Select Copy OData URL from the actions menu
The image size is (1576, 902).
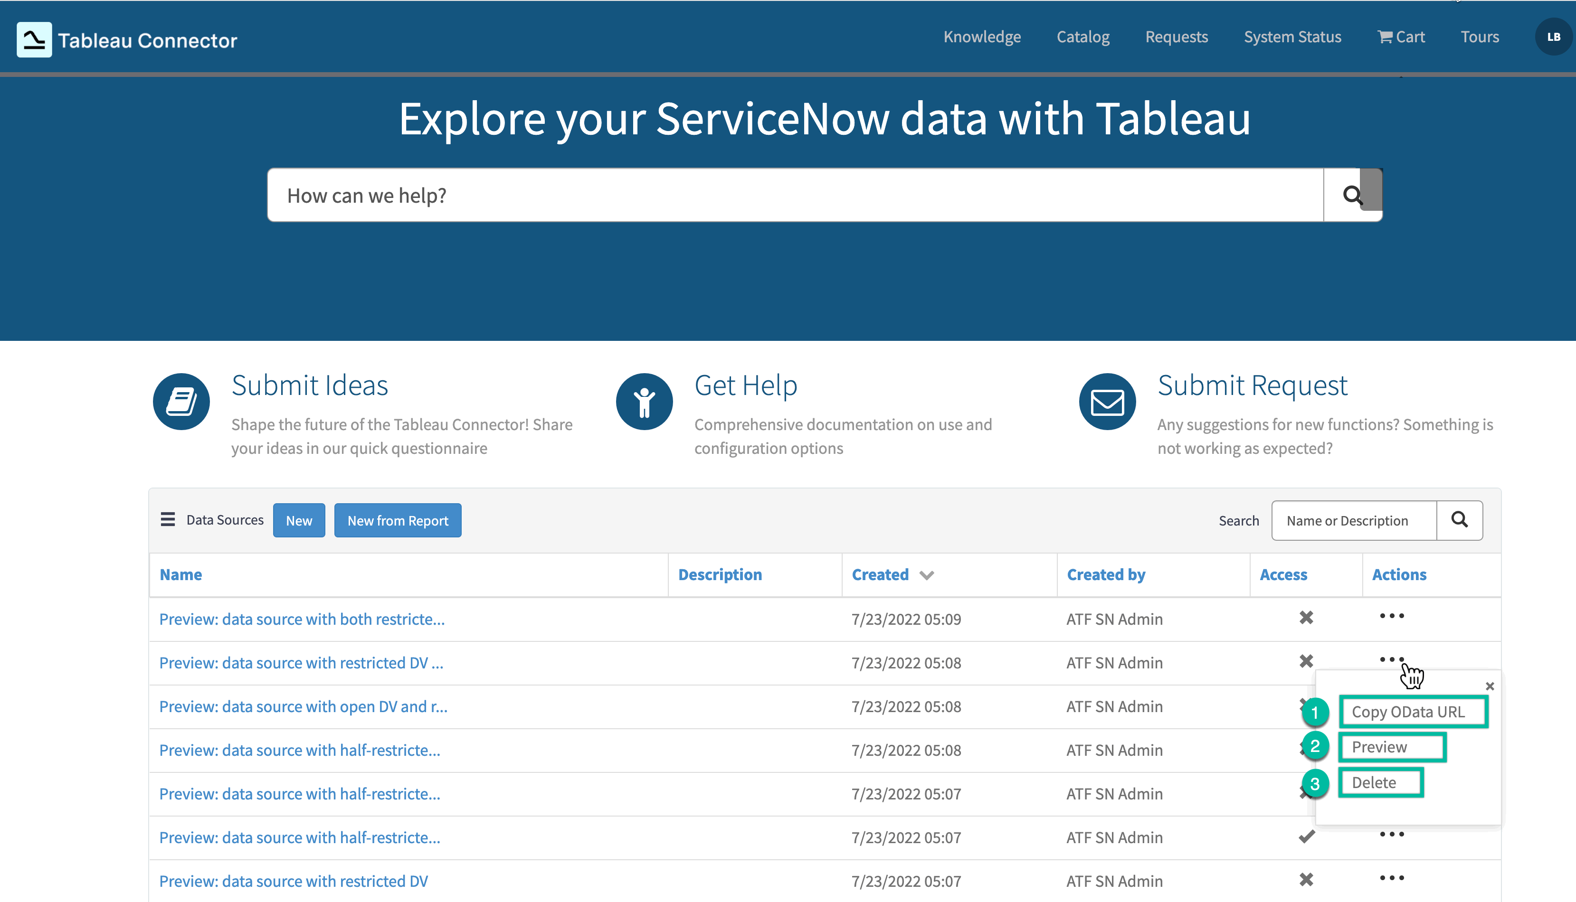click(1414, 712)
